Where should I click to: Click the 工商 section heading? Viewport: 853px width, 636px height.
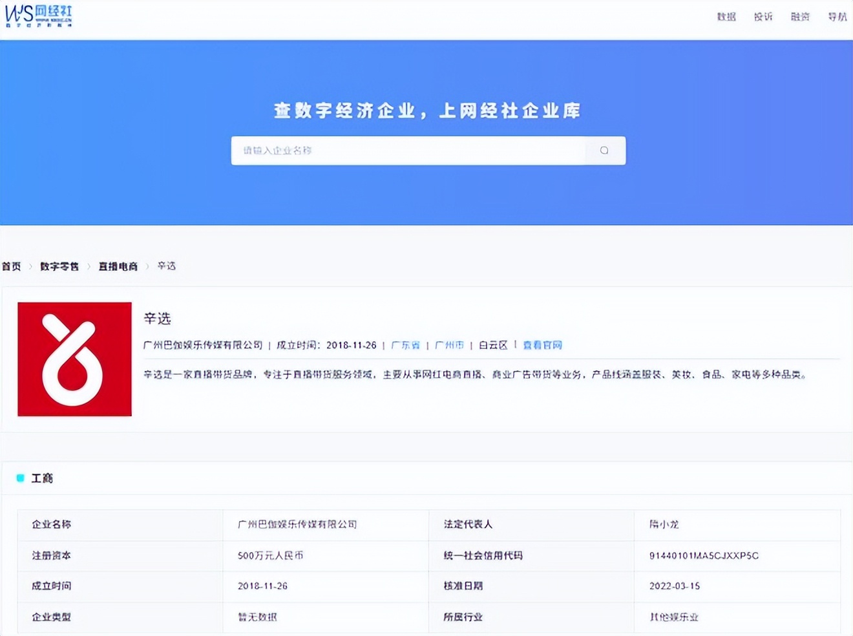tap(42, 478)
